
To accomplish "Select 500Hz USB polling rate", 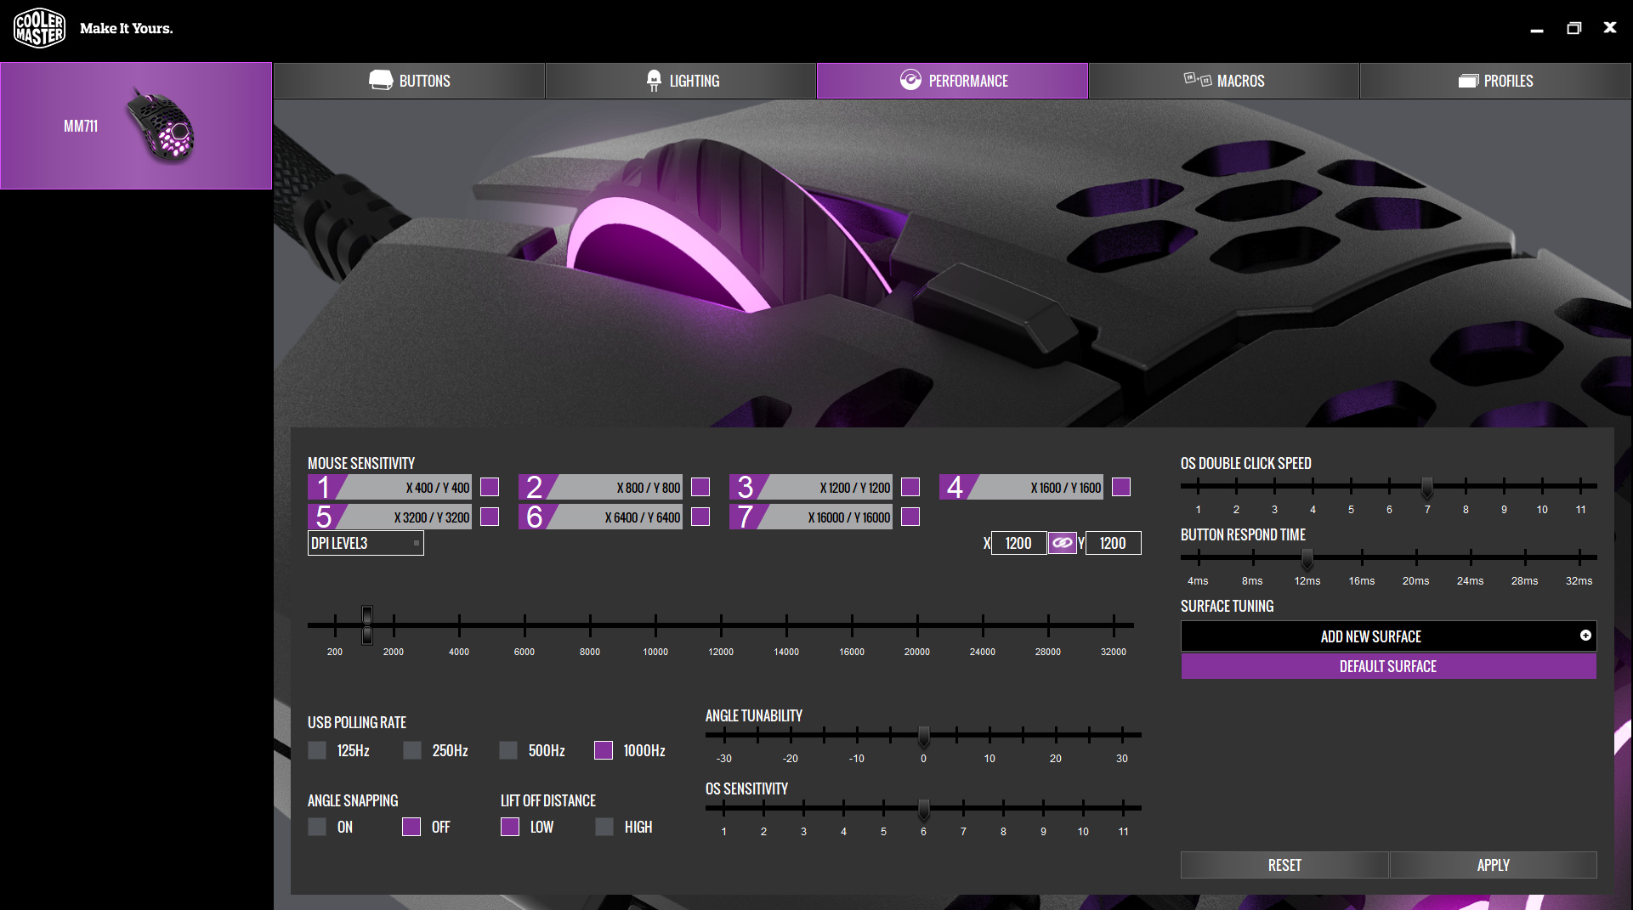I will click(x=508, y=750).
